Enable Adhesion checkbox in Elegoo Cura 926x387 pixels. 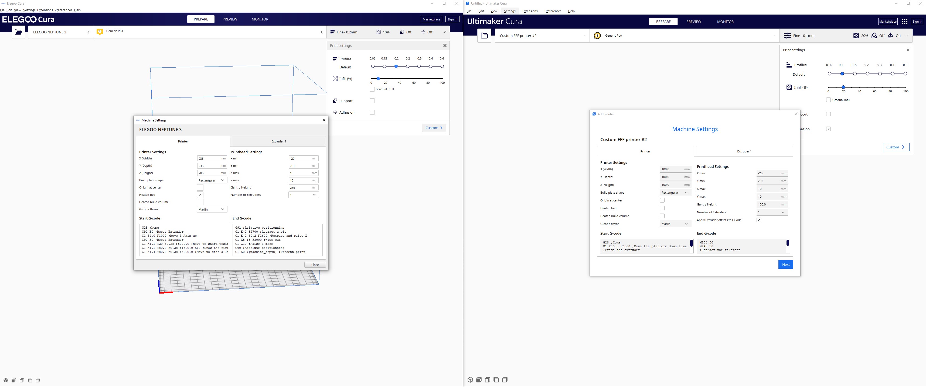click(372, 112)
